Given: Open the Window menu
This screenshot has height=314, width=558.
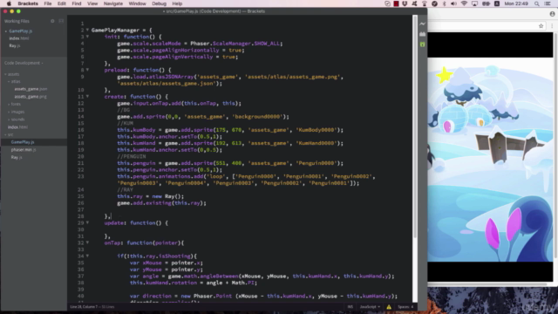Looking at the screenshot, I should click(138, 3).
